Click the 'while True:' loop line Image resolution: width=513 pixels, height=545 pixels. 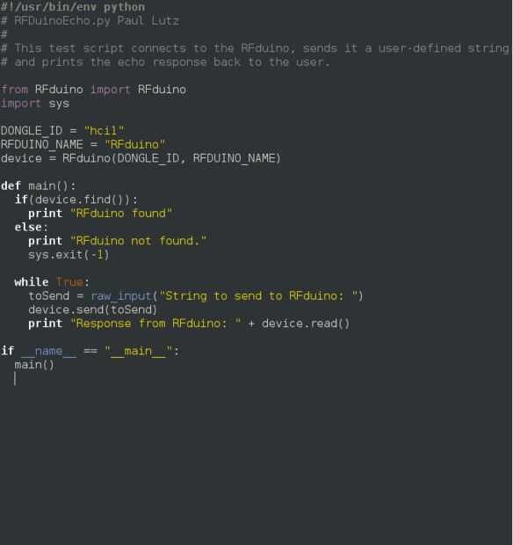(x=52, y=282)
